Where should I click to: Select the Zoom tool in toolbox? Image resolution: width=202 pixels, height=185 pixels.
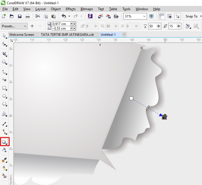[5, 62]
